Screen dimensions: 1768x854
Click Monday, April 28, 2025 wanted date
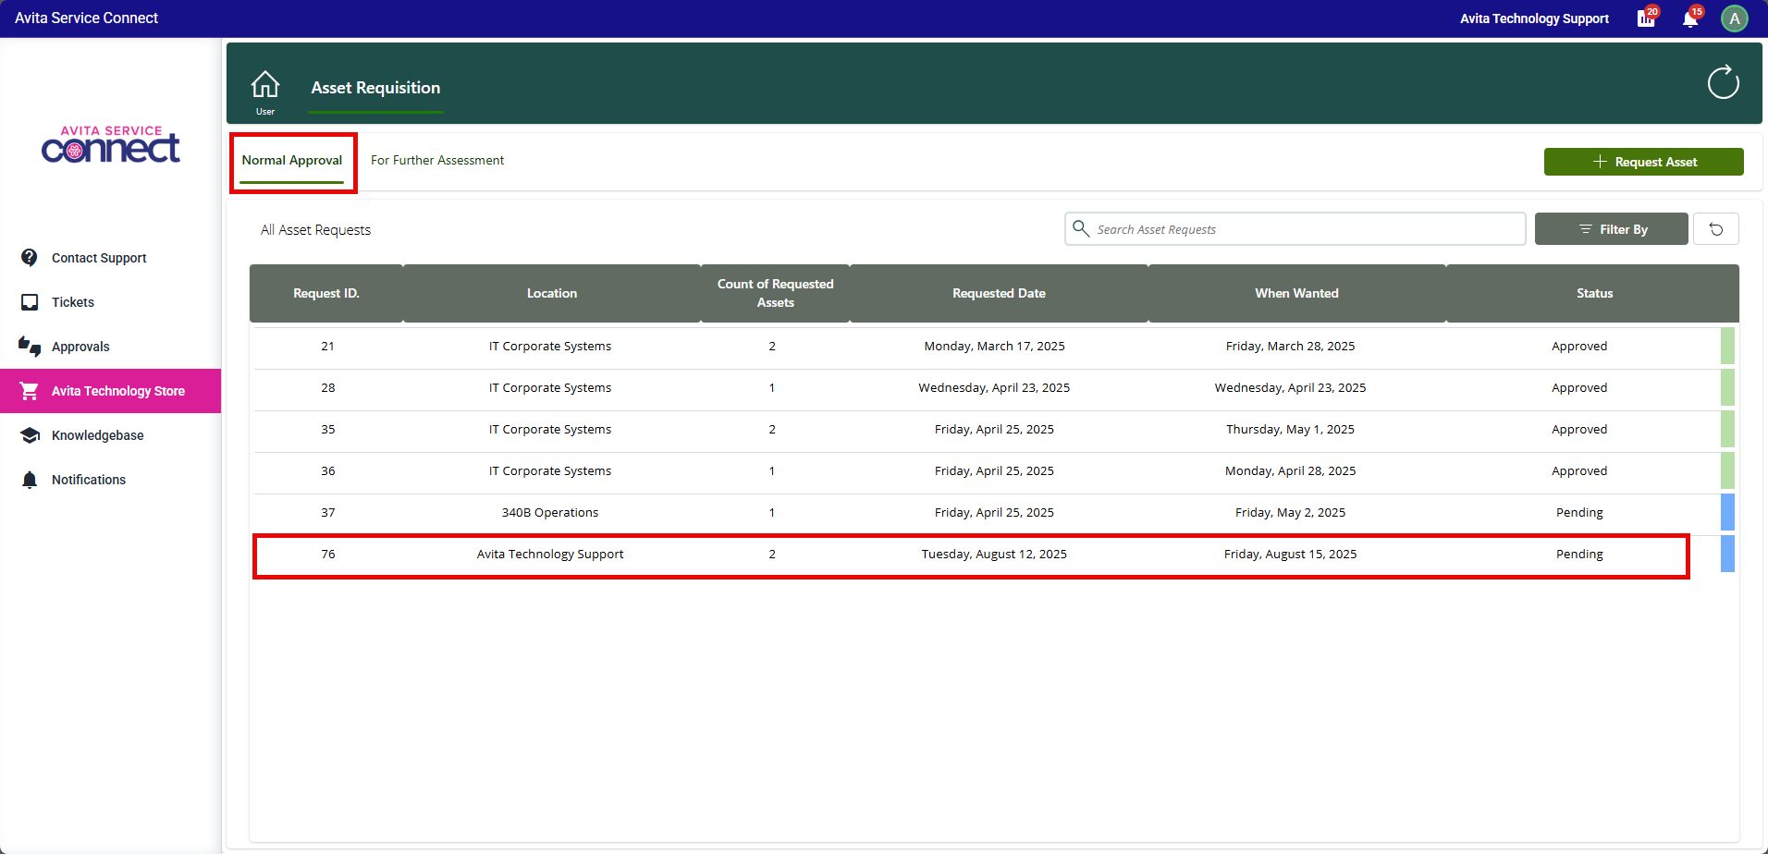point(1290,470)
